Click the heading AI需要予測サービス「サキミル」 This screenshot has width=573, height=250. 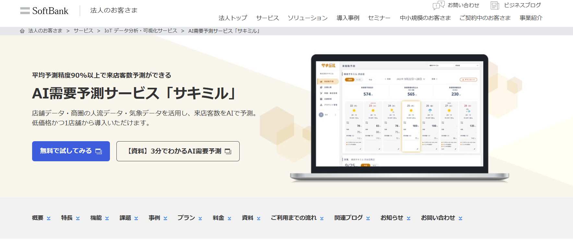[x=134, y=93]
